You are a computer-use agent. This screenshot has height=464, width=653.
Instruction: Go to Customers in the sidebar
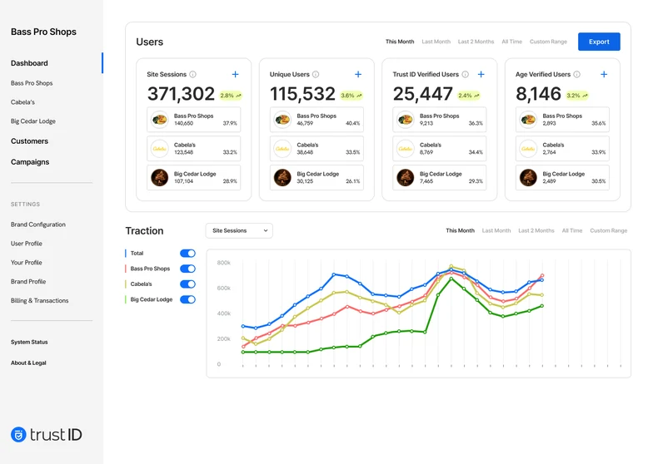pos(30,141)
